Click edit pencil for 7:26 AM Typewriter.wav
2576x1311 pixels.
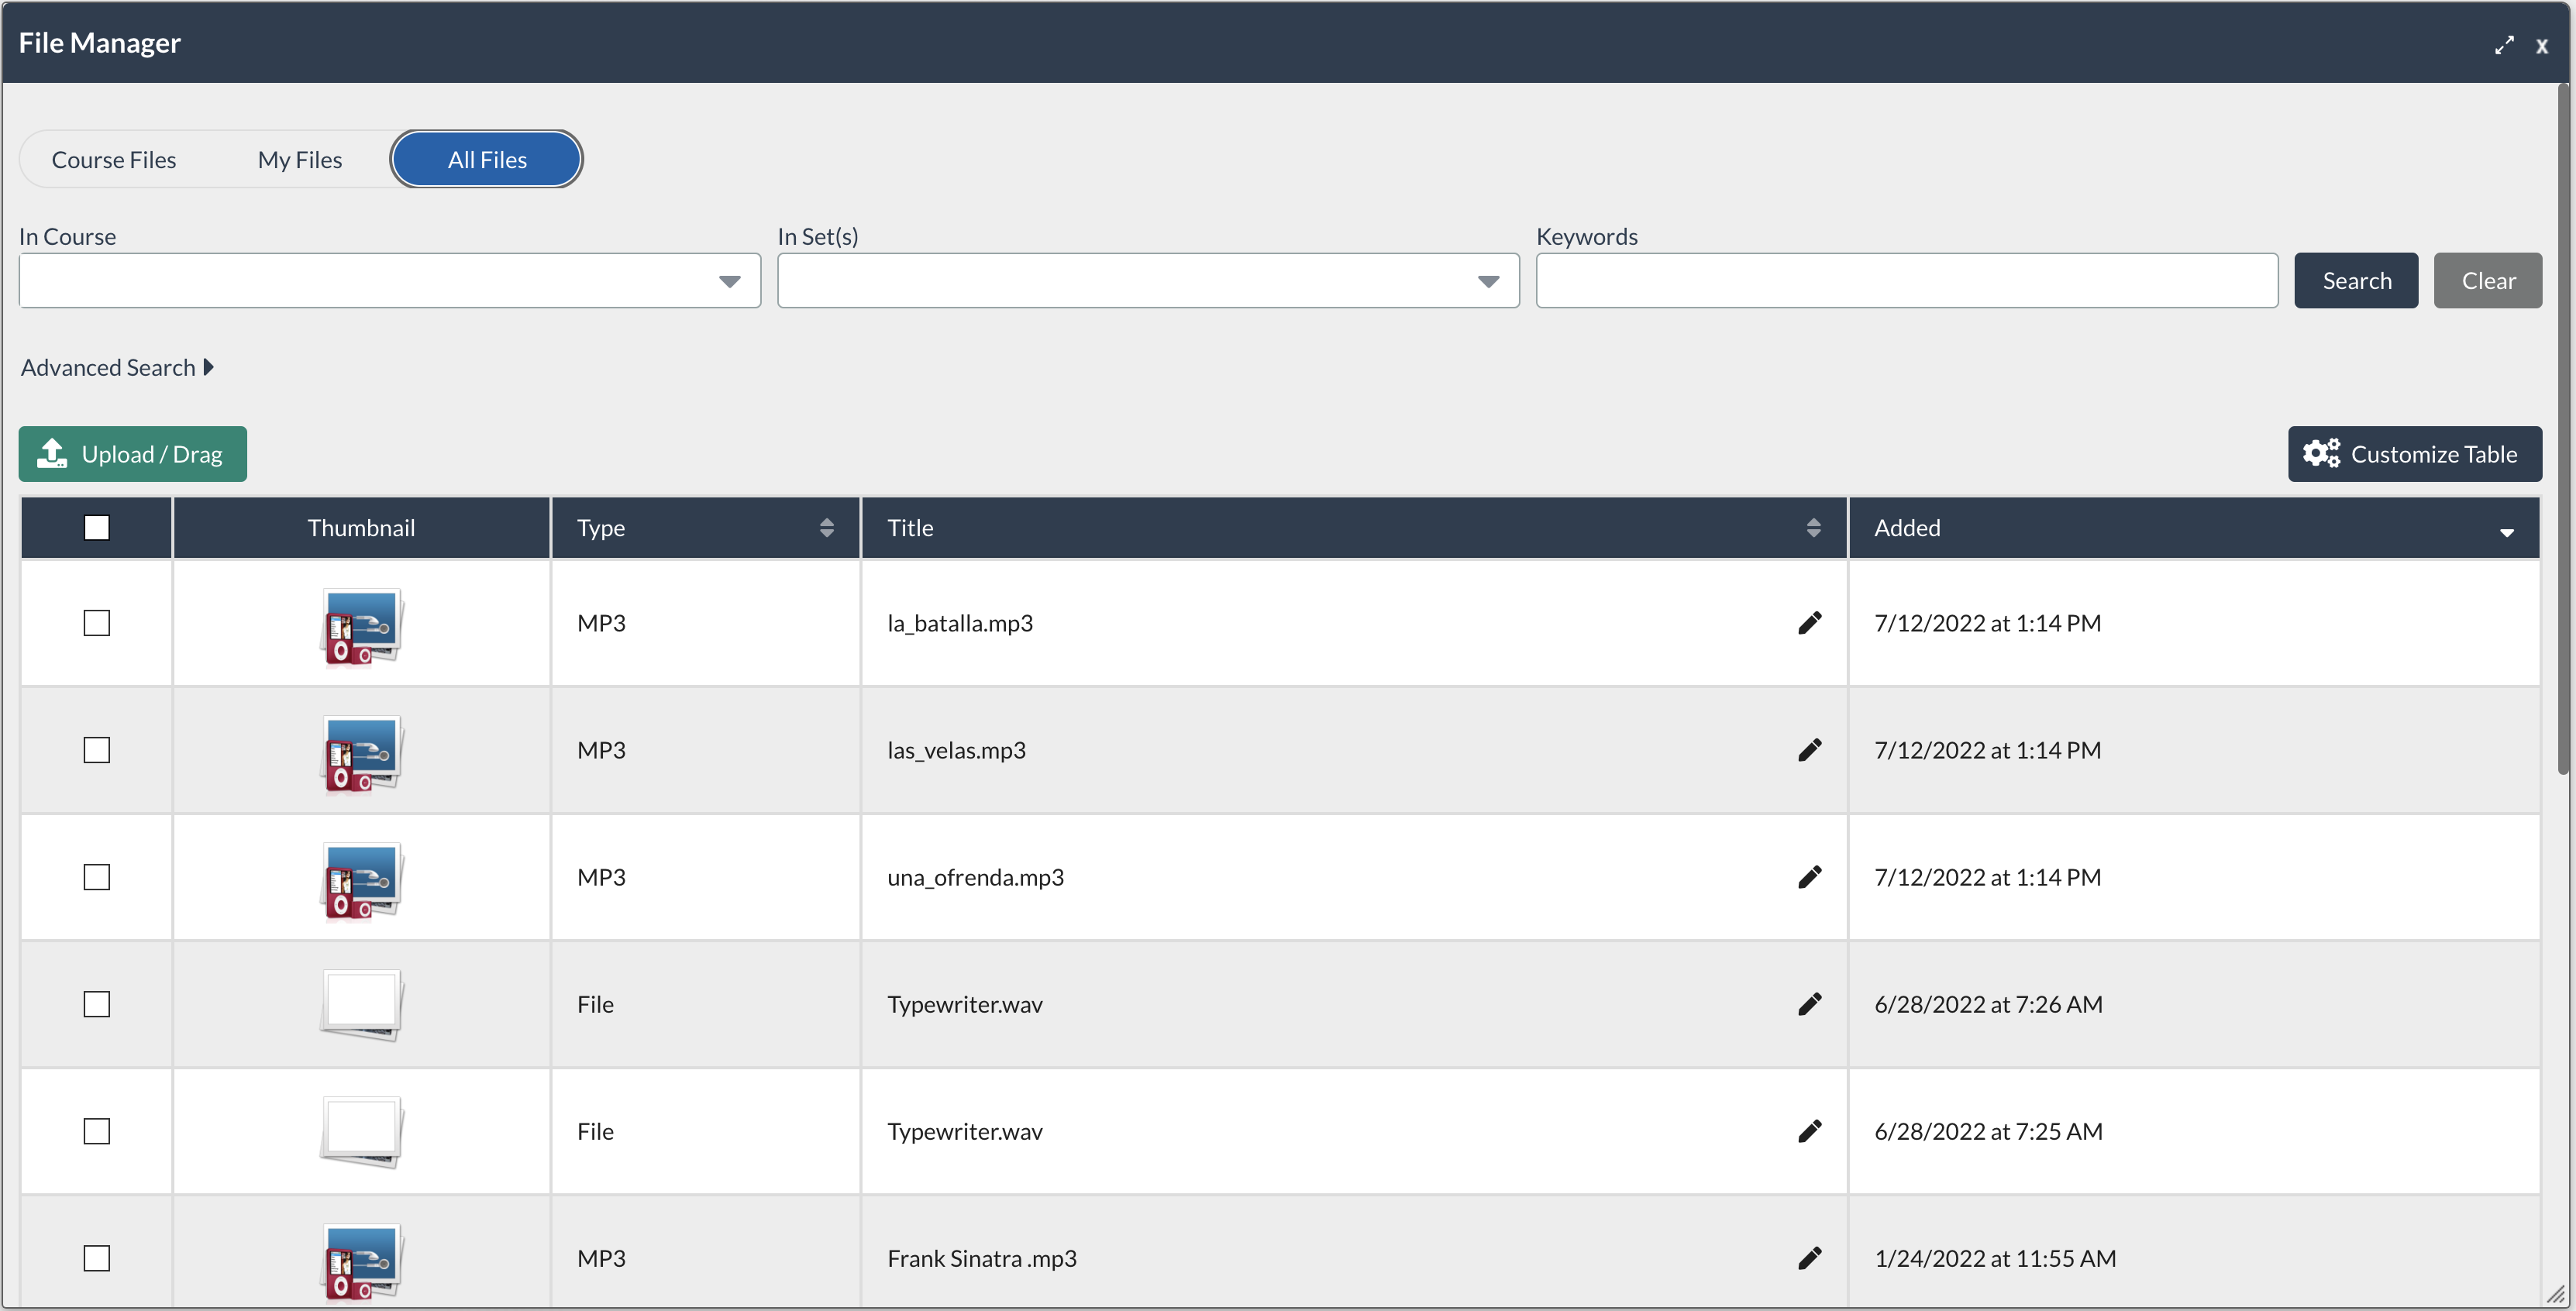[1809, 1004]
